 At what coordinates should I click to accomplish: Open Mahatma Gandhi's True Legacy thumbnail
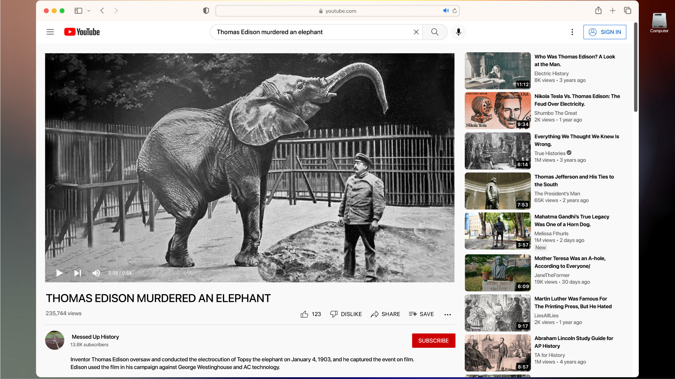click(497, 231)
